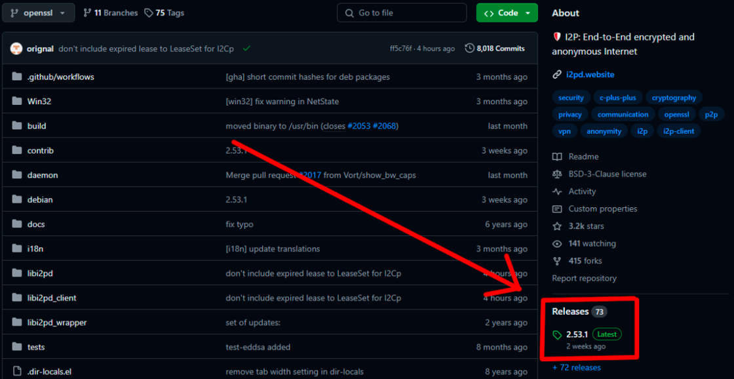This screenshot has width=734, height=379.
Task: Select the c-plus-plus topic tag
Action: click(618, 98)
